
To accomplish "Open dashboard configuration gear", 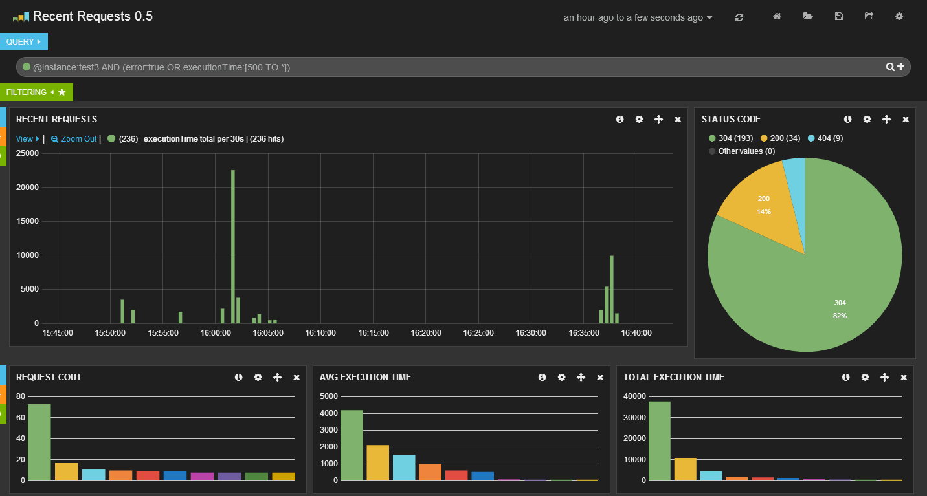I will tap(899, 17).
